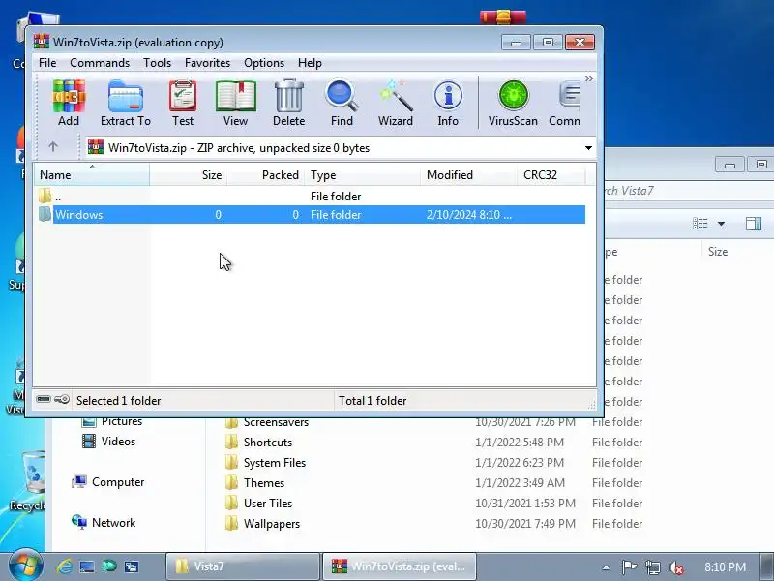The height and width of the screenshot is (581, 774).
Task: Sort by Name column header
Action: pyautogui.click(x=92, y=175)
